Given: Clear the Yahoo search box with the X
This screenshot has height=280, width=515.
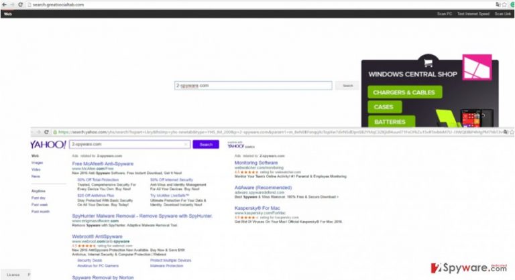Looking at the screenshot, I should click(186, 144).
